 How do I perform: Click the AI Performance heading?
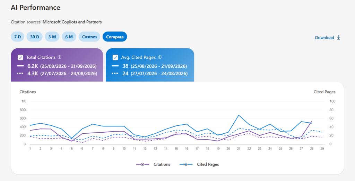tap(36, 8)
